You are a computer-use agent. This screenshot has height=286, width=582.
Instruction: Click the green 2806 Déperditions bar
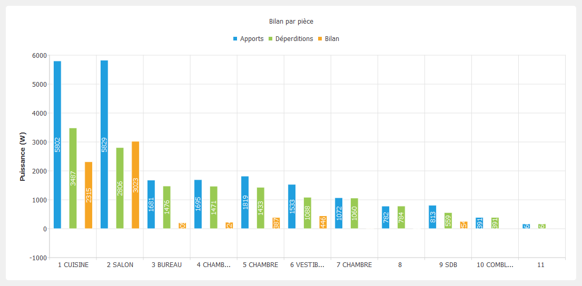click(120, 188)
